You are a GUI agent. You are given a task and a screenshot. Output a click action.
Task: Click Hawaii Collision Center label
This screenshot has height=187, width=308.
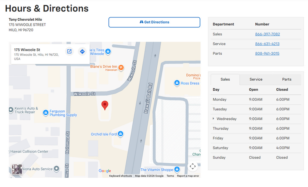coord(29,152)
